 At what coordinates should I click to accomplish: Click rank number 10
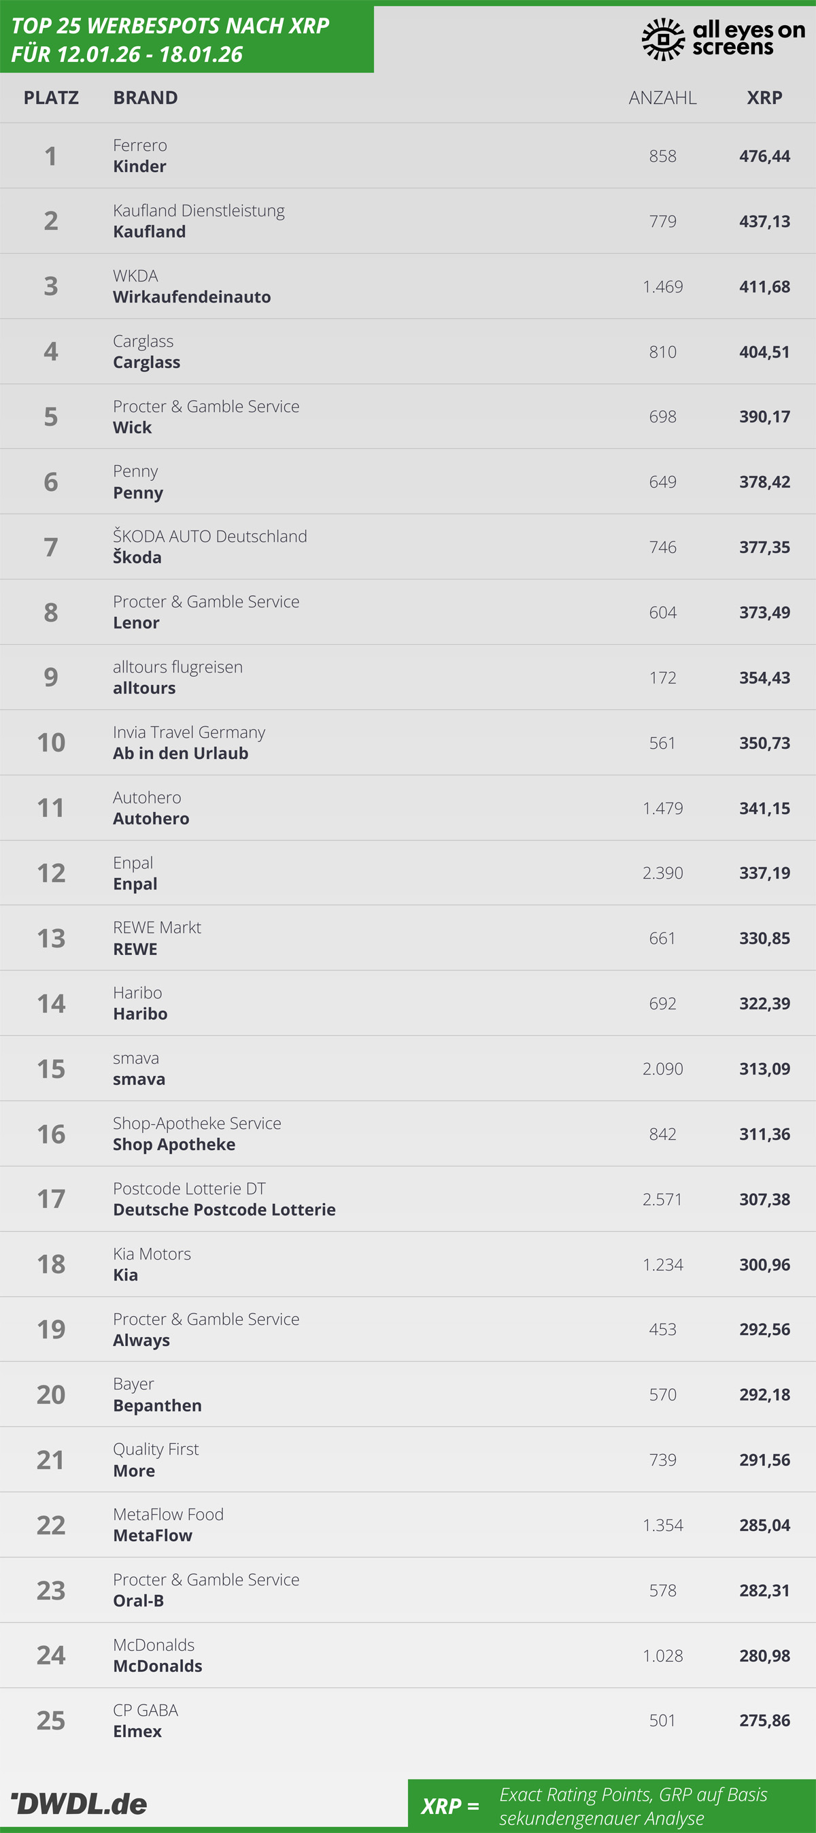51,742
